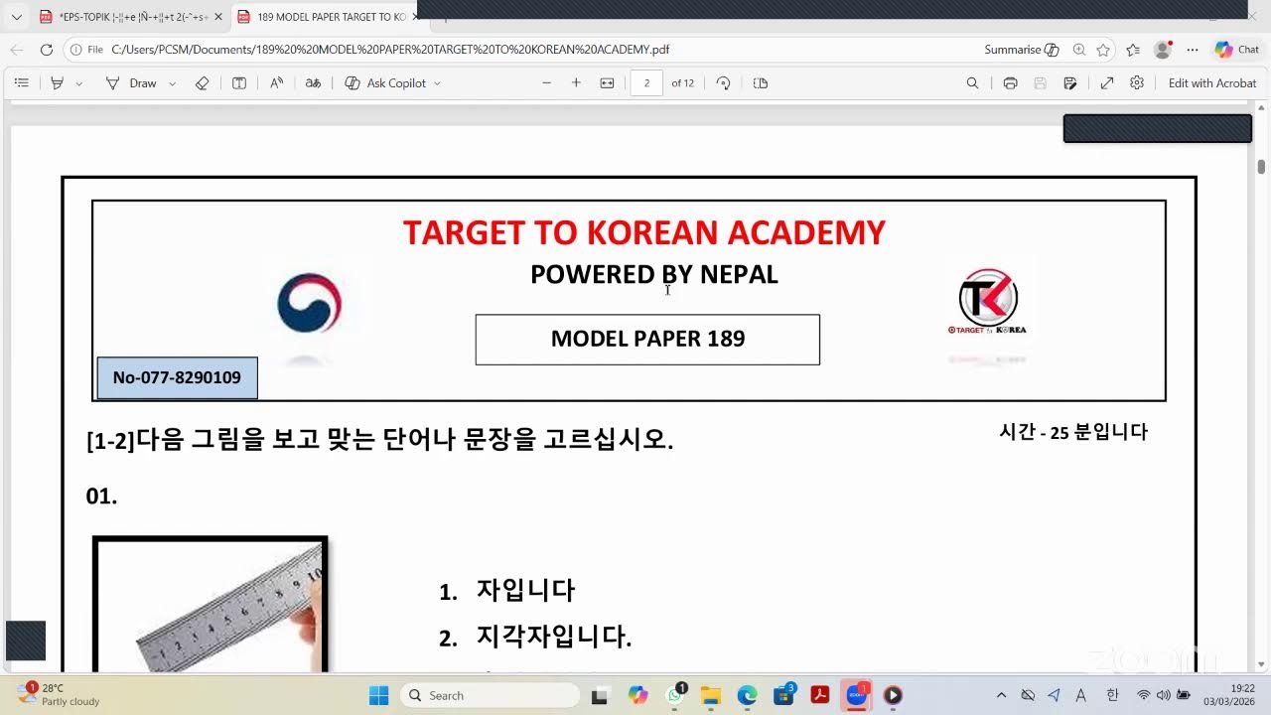Image resolution: width=1271 pixels, height=715 pixels.
Task: Close the EPS-TOPIK tab
Action: [x=218, y=17]
